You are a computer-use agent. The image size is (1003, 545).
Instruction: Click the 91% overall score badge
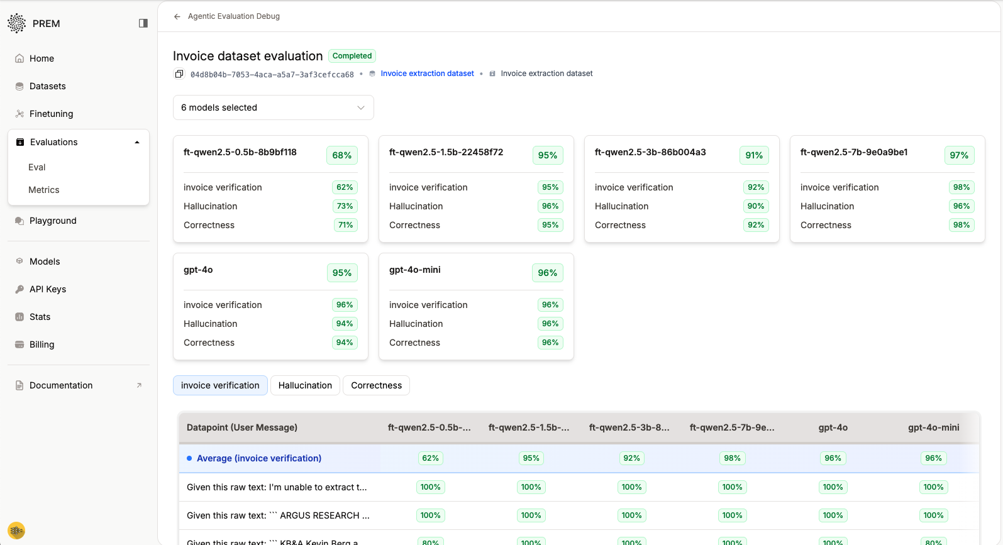click(x=754, y=155)
